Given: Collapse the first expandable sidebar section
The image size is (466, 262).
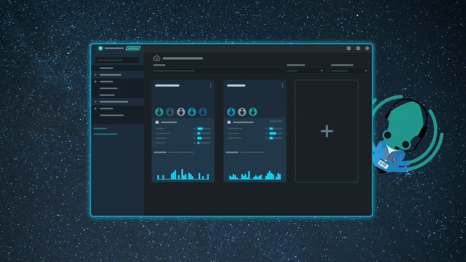Looking at the screenshot, I should tap(96, 75).
